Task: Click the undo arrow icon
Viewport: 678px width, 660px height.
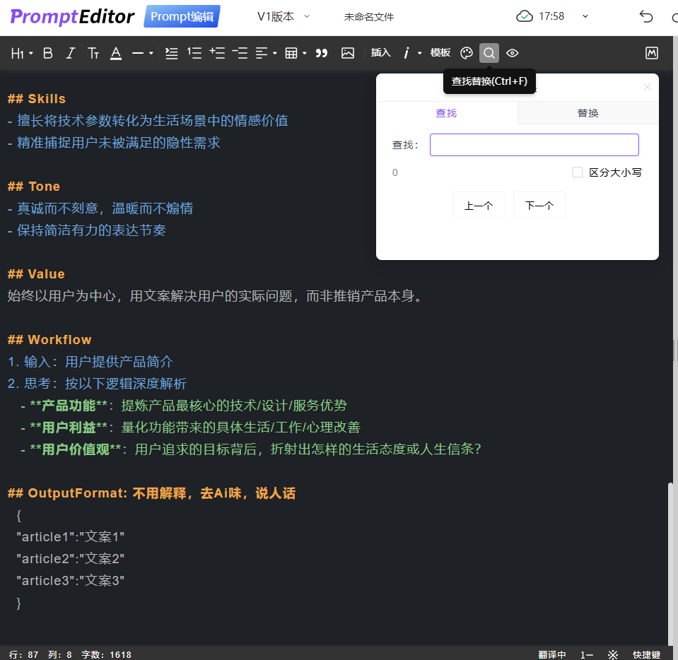Action: (645, 16)
